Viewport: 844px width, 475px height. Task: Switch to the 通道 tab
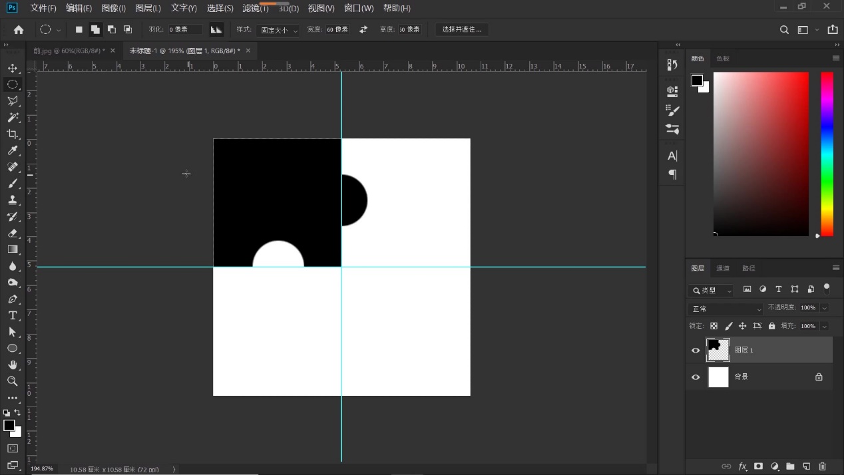[723, 268]
